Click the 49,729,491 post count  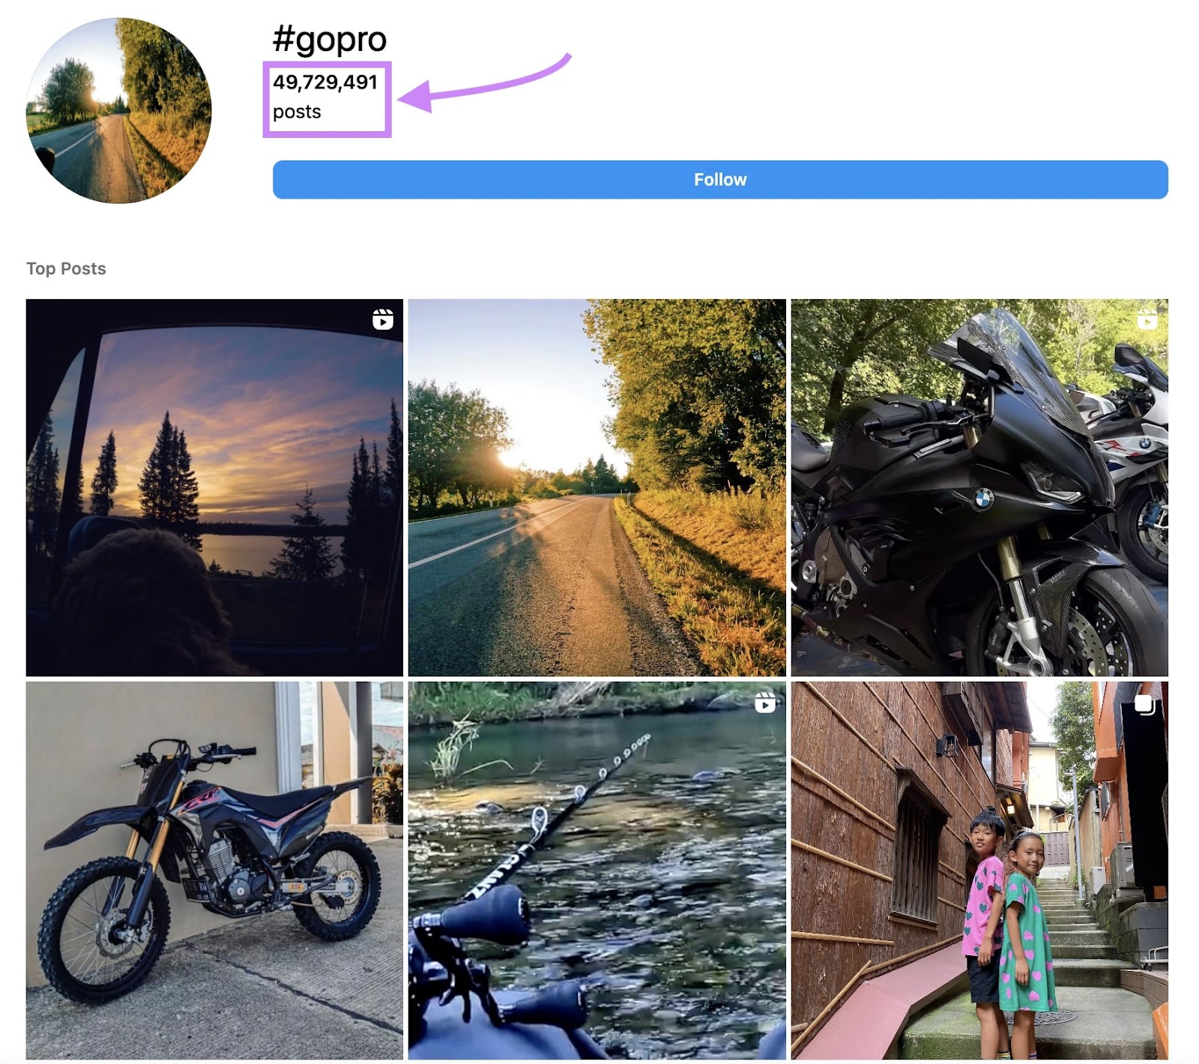327,83
